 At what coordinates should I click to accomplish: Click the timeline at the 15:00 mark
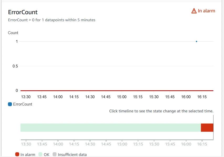[122, 127]
